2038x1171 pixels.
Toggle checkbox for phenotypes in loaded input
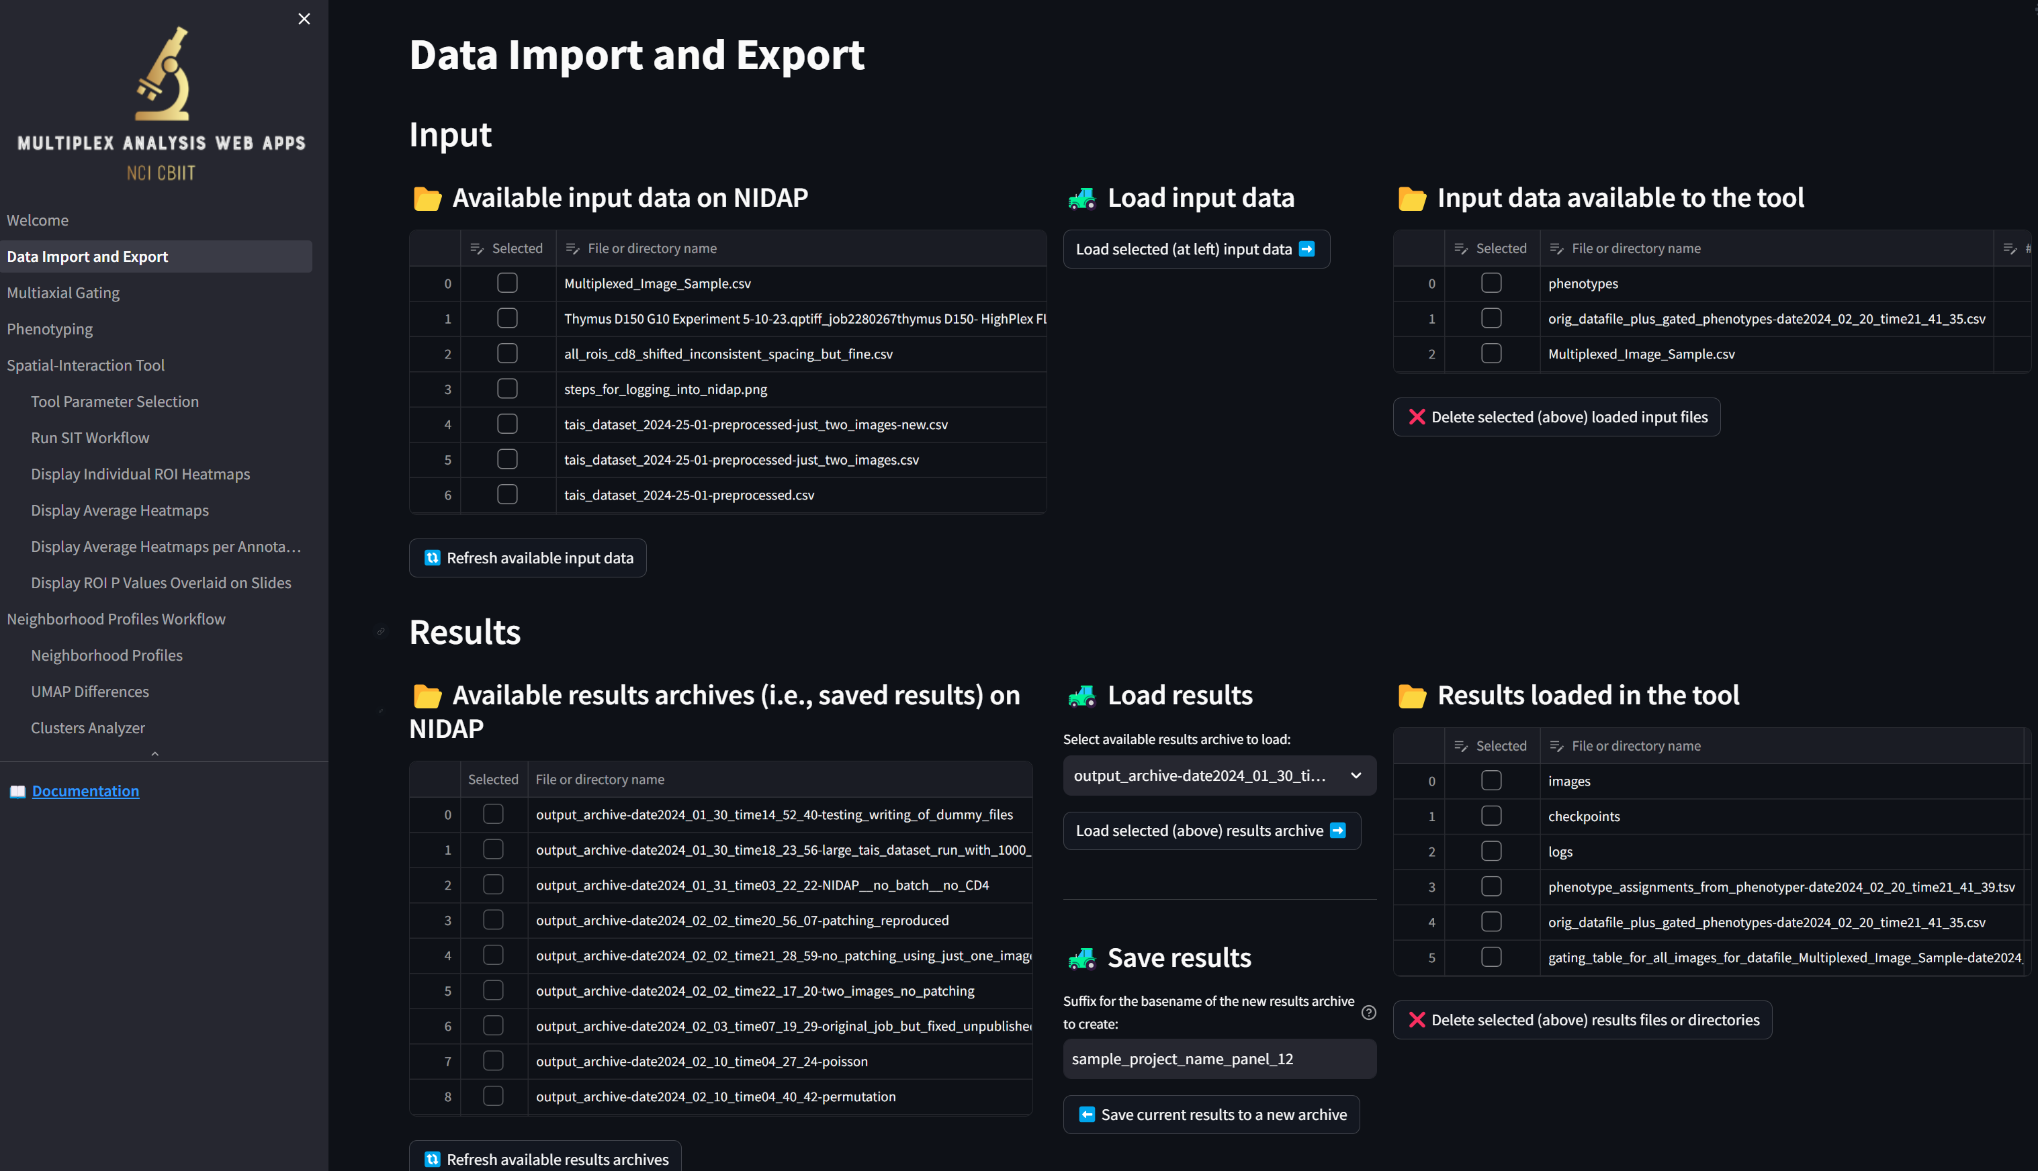coord(1491,283)
